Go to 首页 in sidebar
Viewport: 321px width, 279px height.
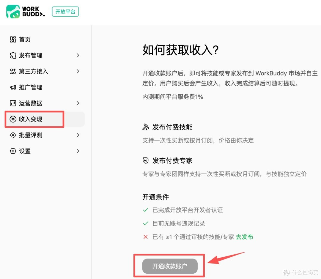[x=25, y=39]
